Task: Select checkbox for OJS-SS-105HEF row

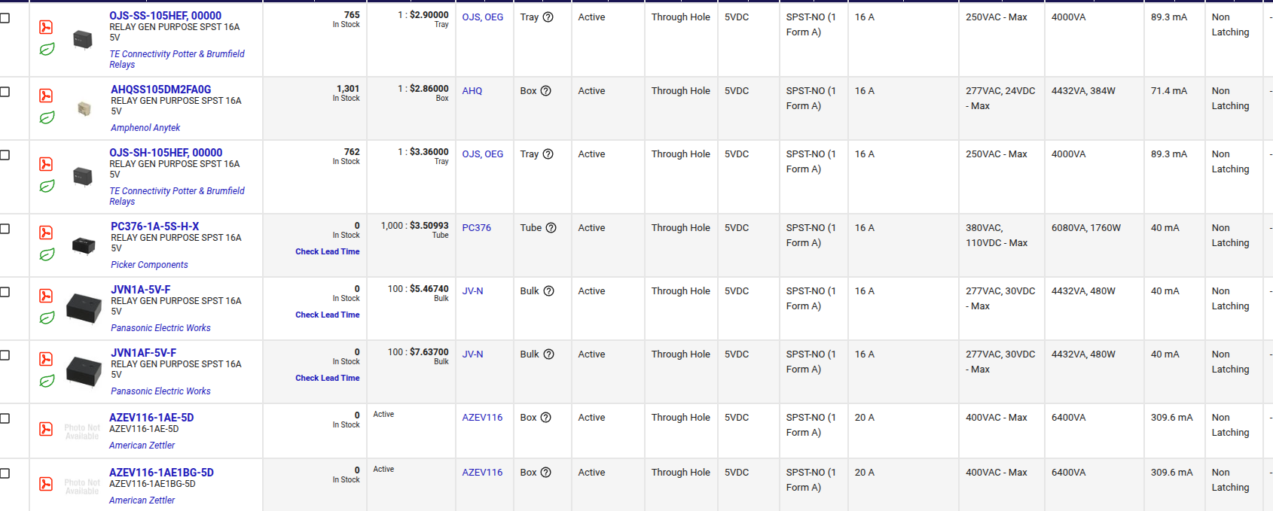Action: point(5,17)
